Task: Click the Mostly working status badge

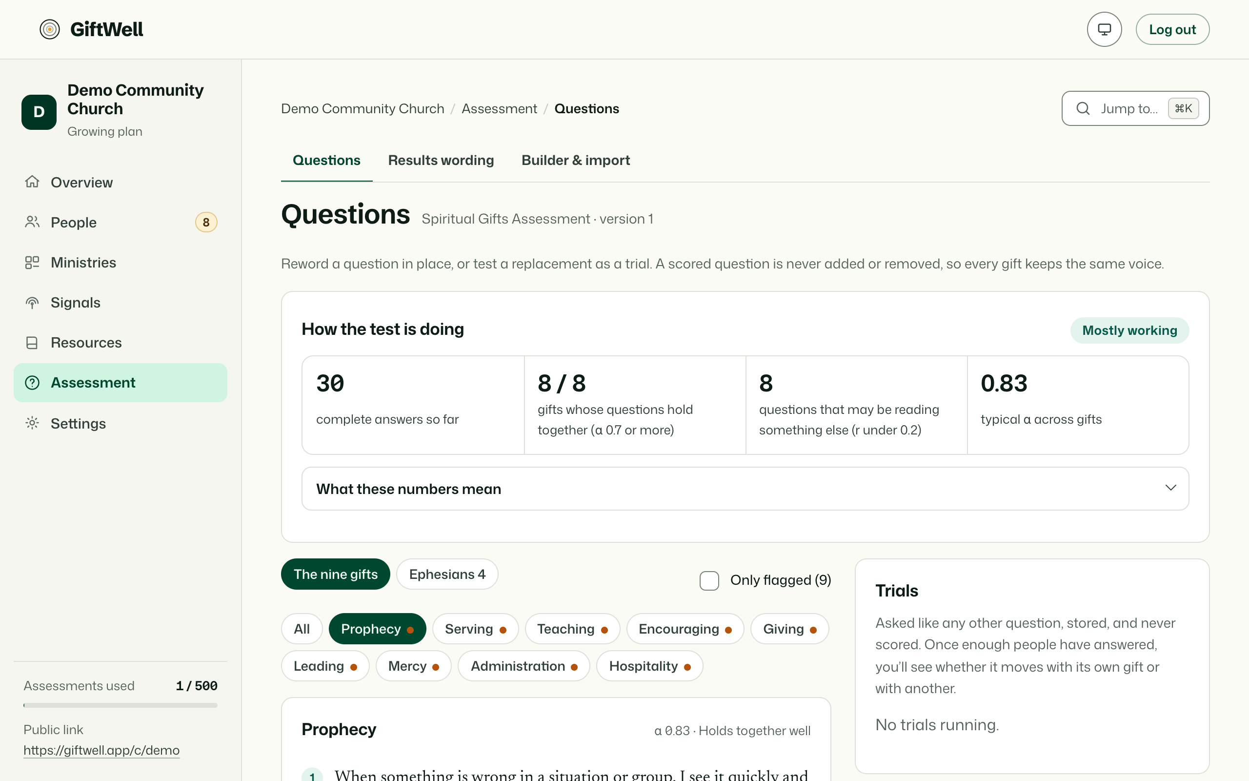Action: coord(1129,330)
